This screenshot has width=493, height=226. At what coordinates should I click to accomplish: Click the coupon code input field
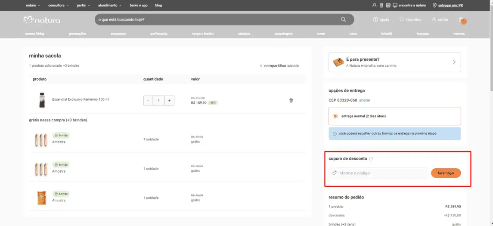(x=378, y=173)
